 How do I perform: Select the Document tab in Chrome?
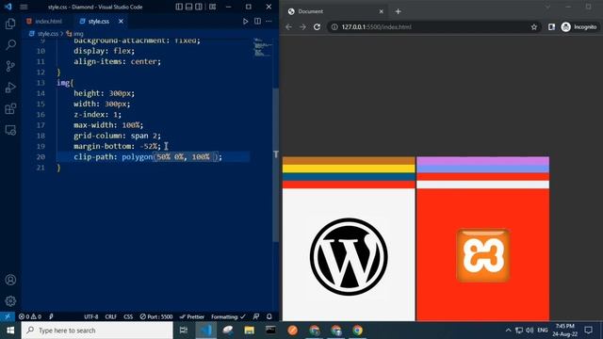pos(334,11)
